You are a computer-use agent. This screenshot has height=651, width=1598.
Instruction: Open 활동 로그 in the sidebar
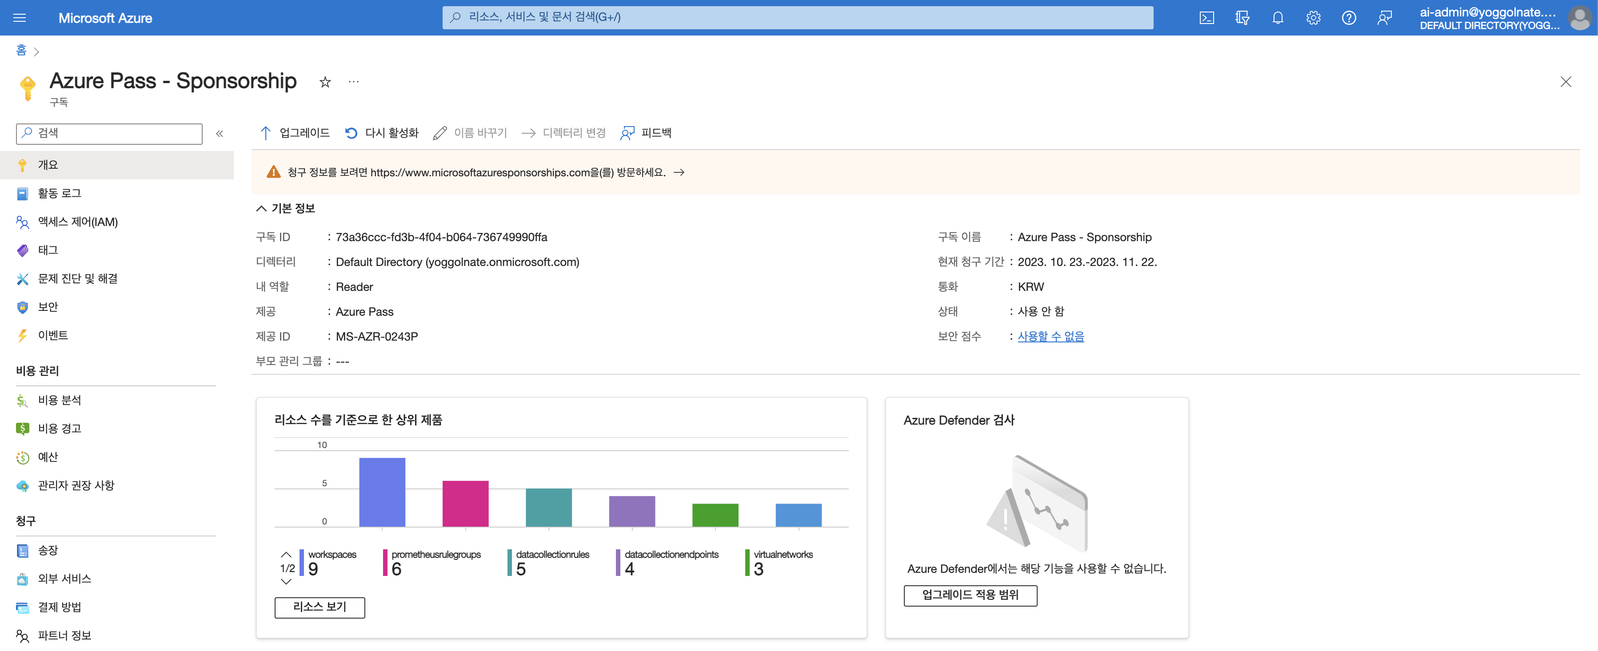[x=60, y=194]
